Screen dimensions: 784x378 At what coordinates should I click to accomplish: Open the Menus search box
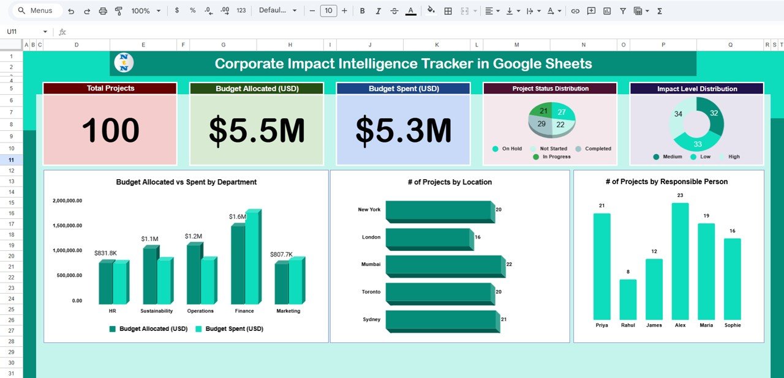point(37,11)
